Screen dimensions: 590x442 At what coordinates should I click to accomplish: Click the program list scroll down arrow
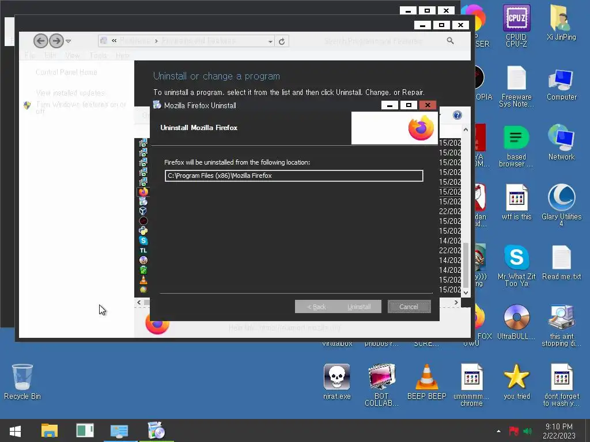tap(466, 292)
